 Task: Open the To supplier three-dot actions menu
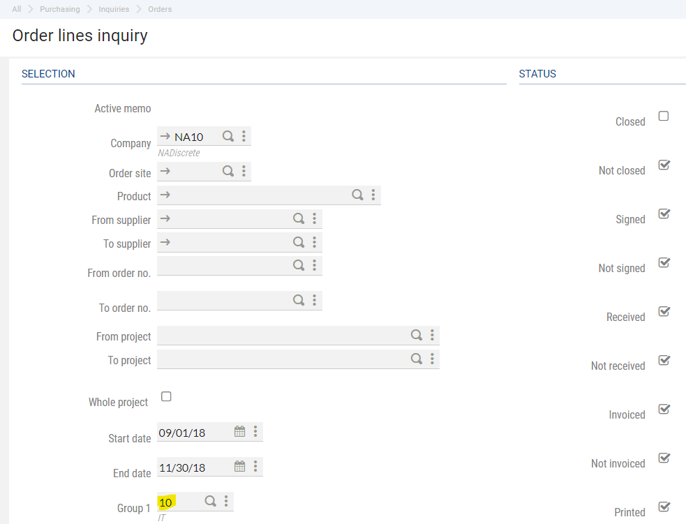[315, 242]
